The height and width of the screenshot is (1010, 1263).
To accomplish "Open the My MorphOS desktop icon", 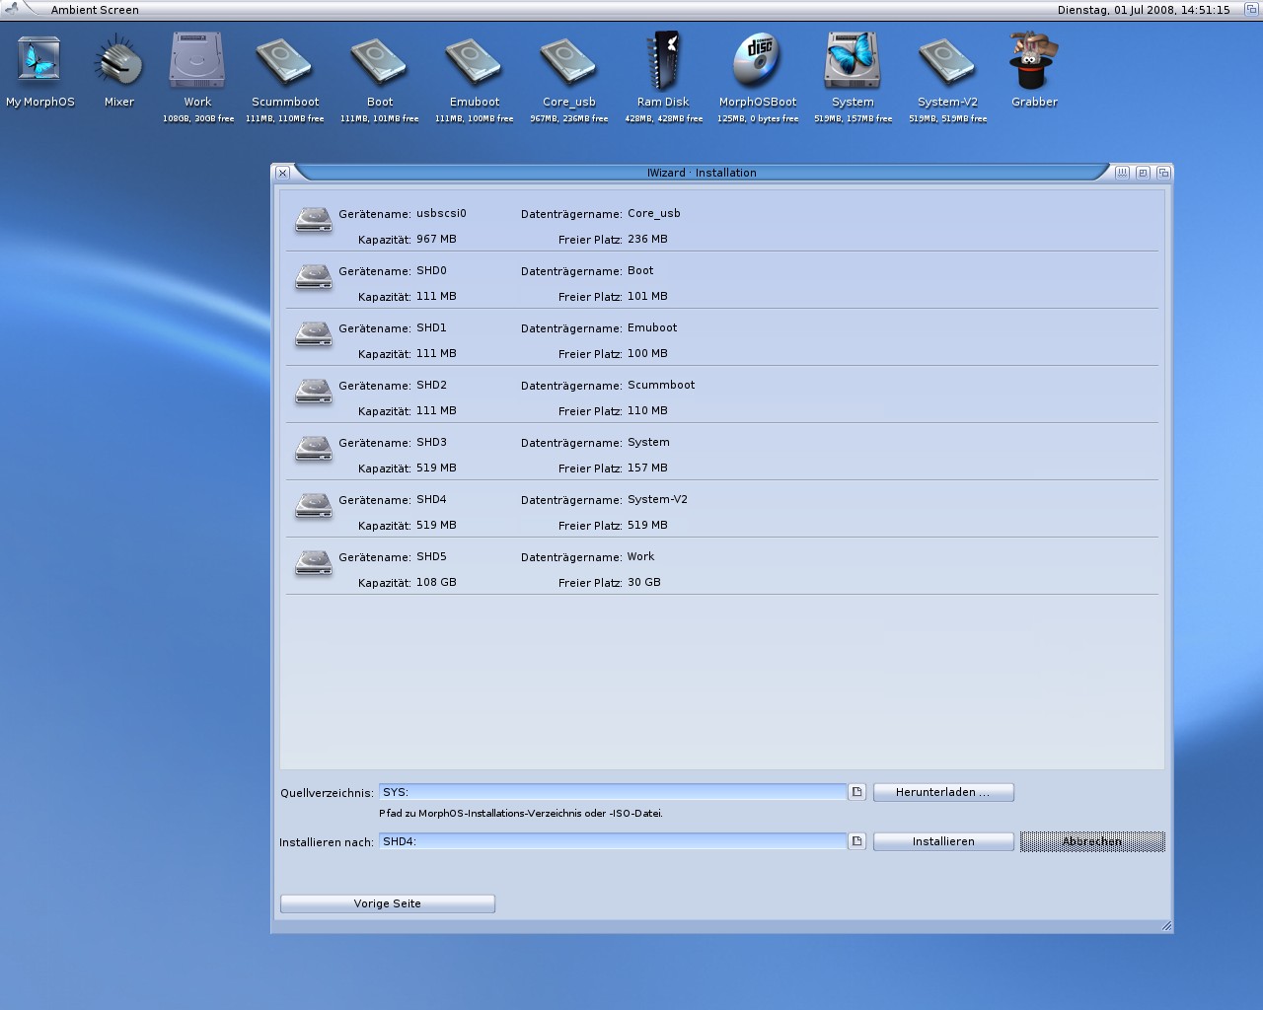I will pos(39,61).
